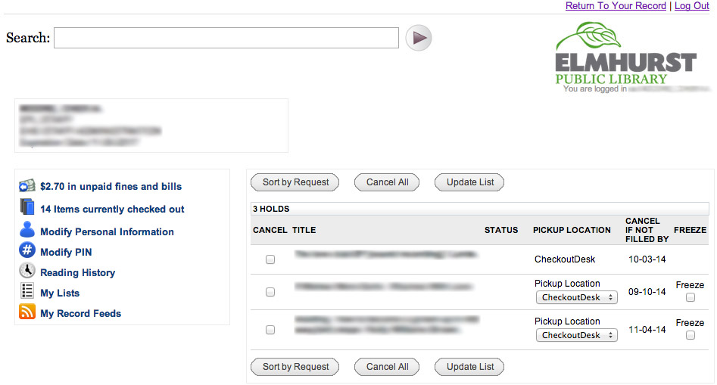The image size is (717, 385).
Task: Click the date '10-03-14'
Action: (647, 259)
